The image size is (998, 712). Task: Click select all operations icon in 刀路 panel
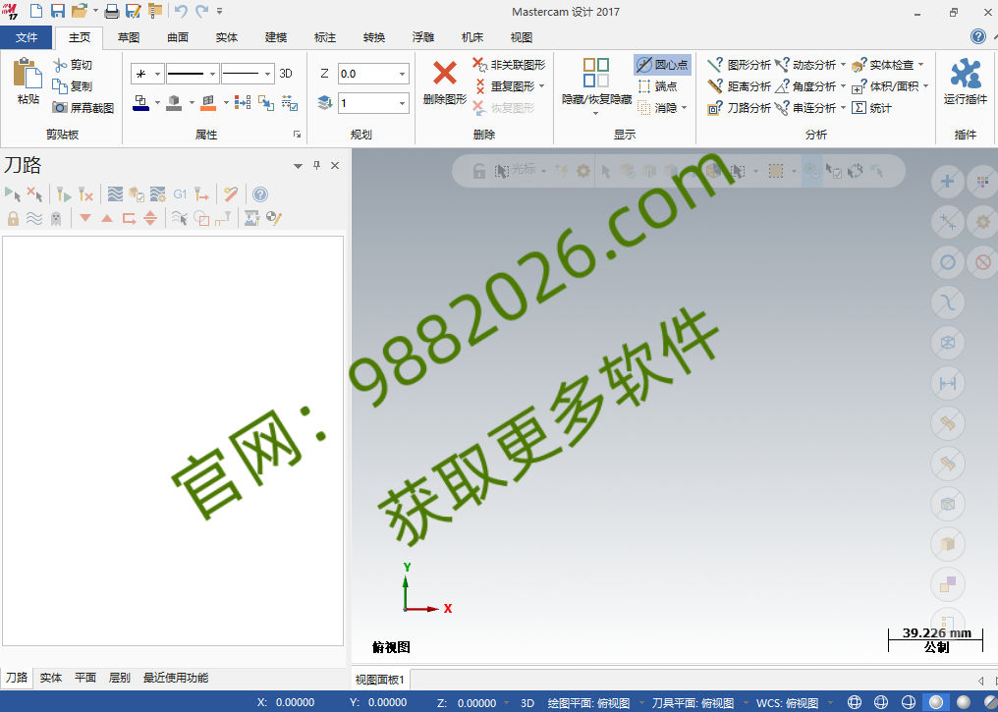13,194
